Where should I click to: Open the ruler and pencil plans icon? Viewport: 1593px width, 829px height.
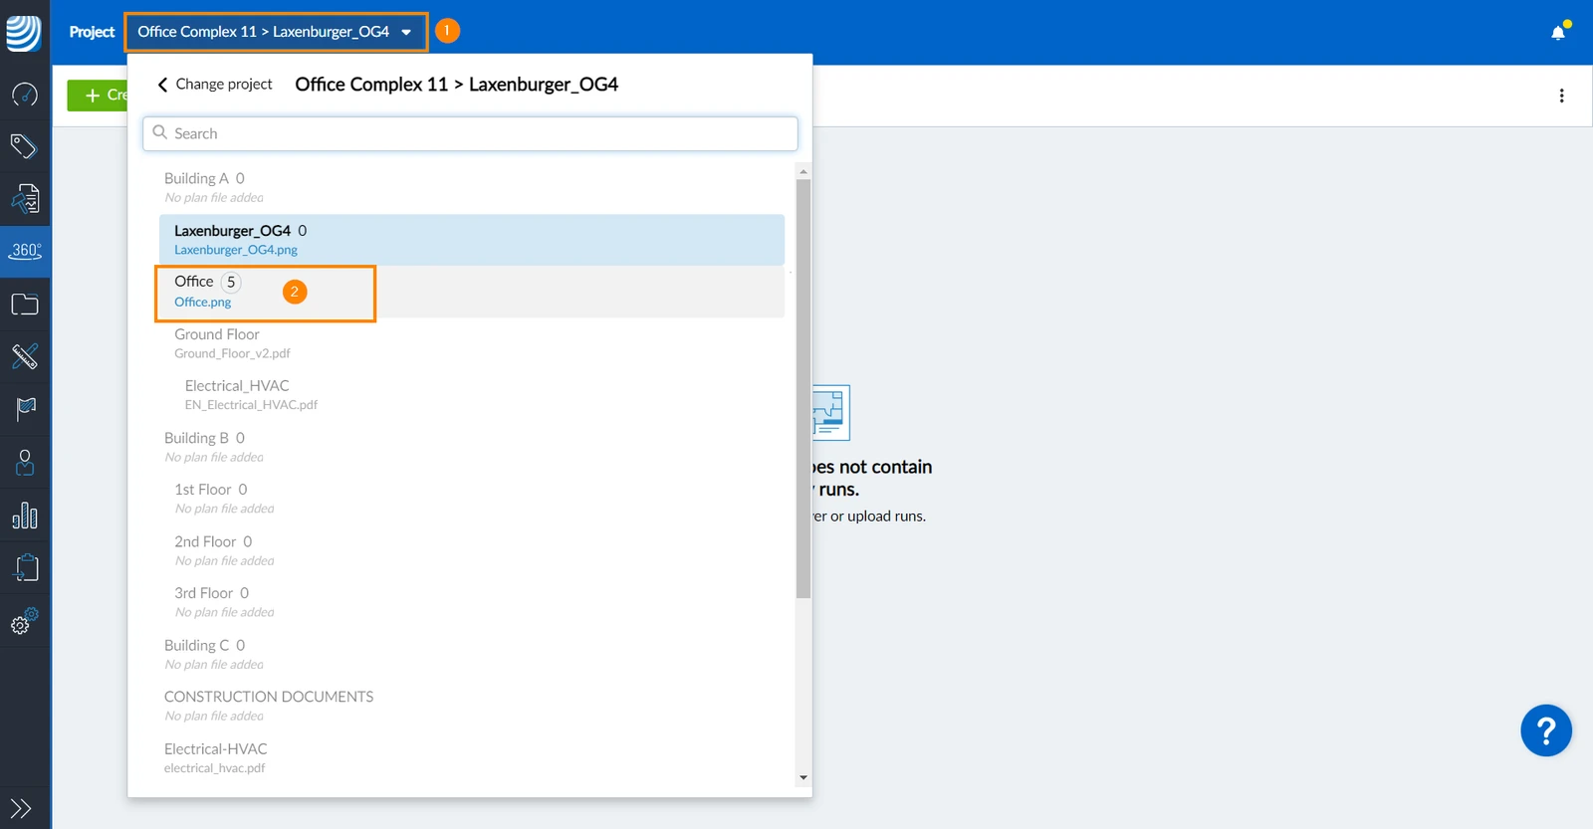tap(25, 355)
